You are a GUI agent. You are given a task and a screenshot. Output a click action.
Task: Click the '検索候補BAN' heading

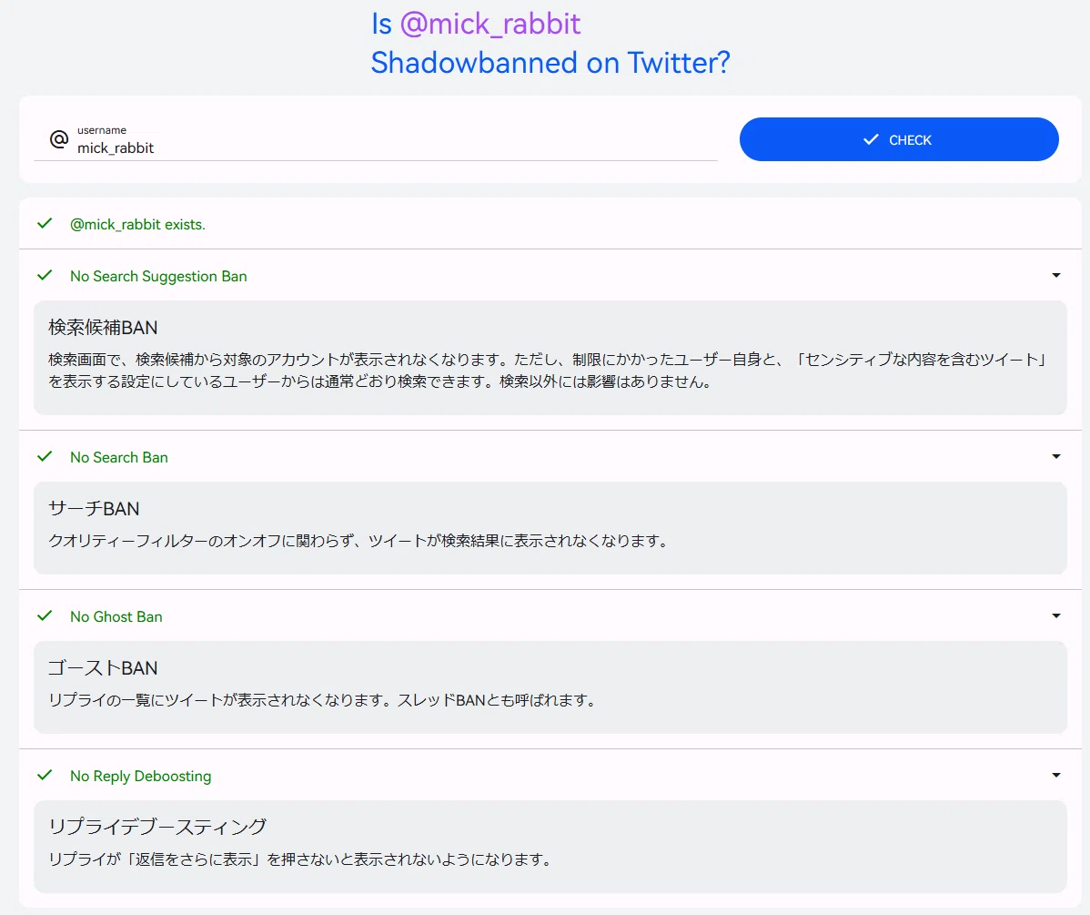[x=103, y=328]
